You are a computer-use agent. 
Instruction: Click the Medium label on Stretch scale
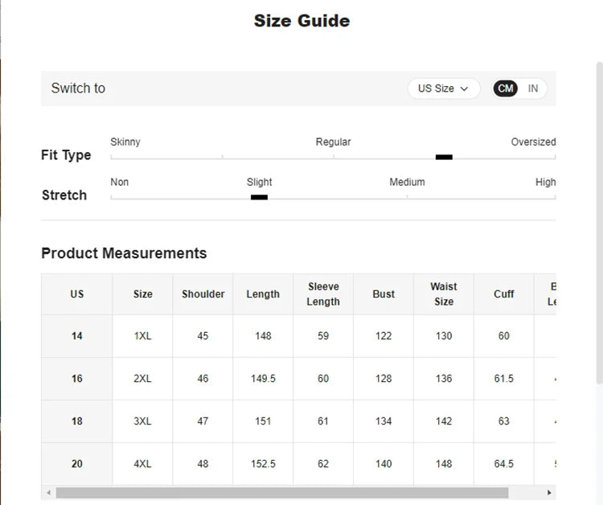tap(407, 183)
